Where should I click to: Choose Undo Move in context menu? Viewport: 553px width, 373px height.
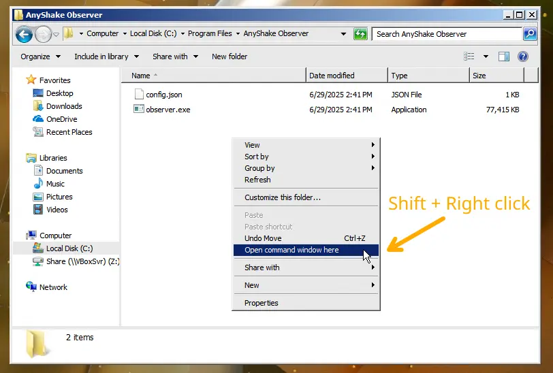click(x=306, y=238)
